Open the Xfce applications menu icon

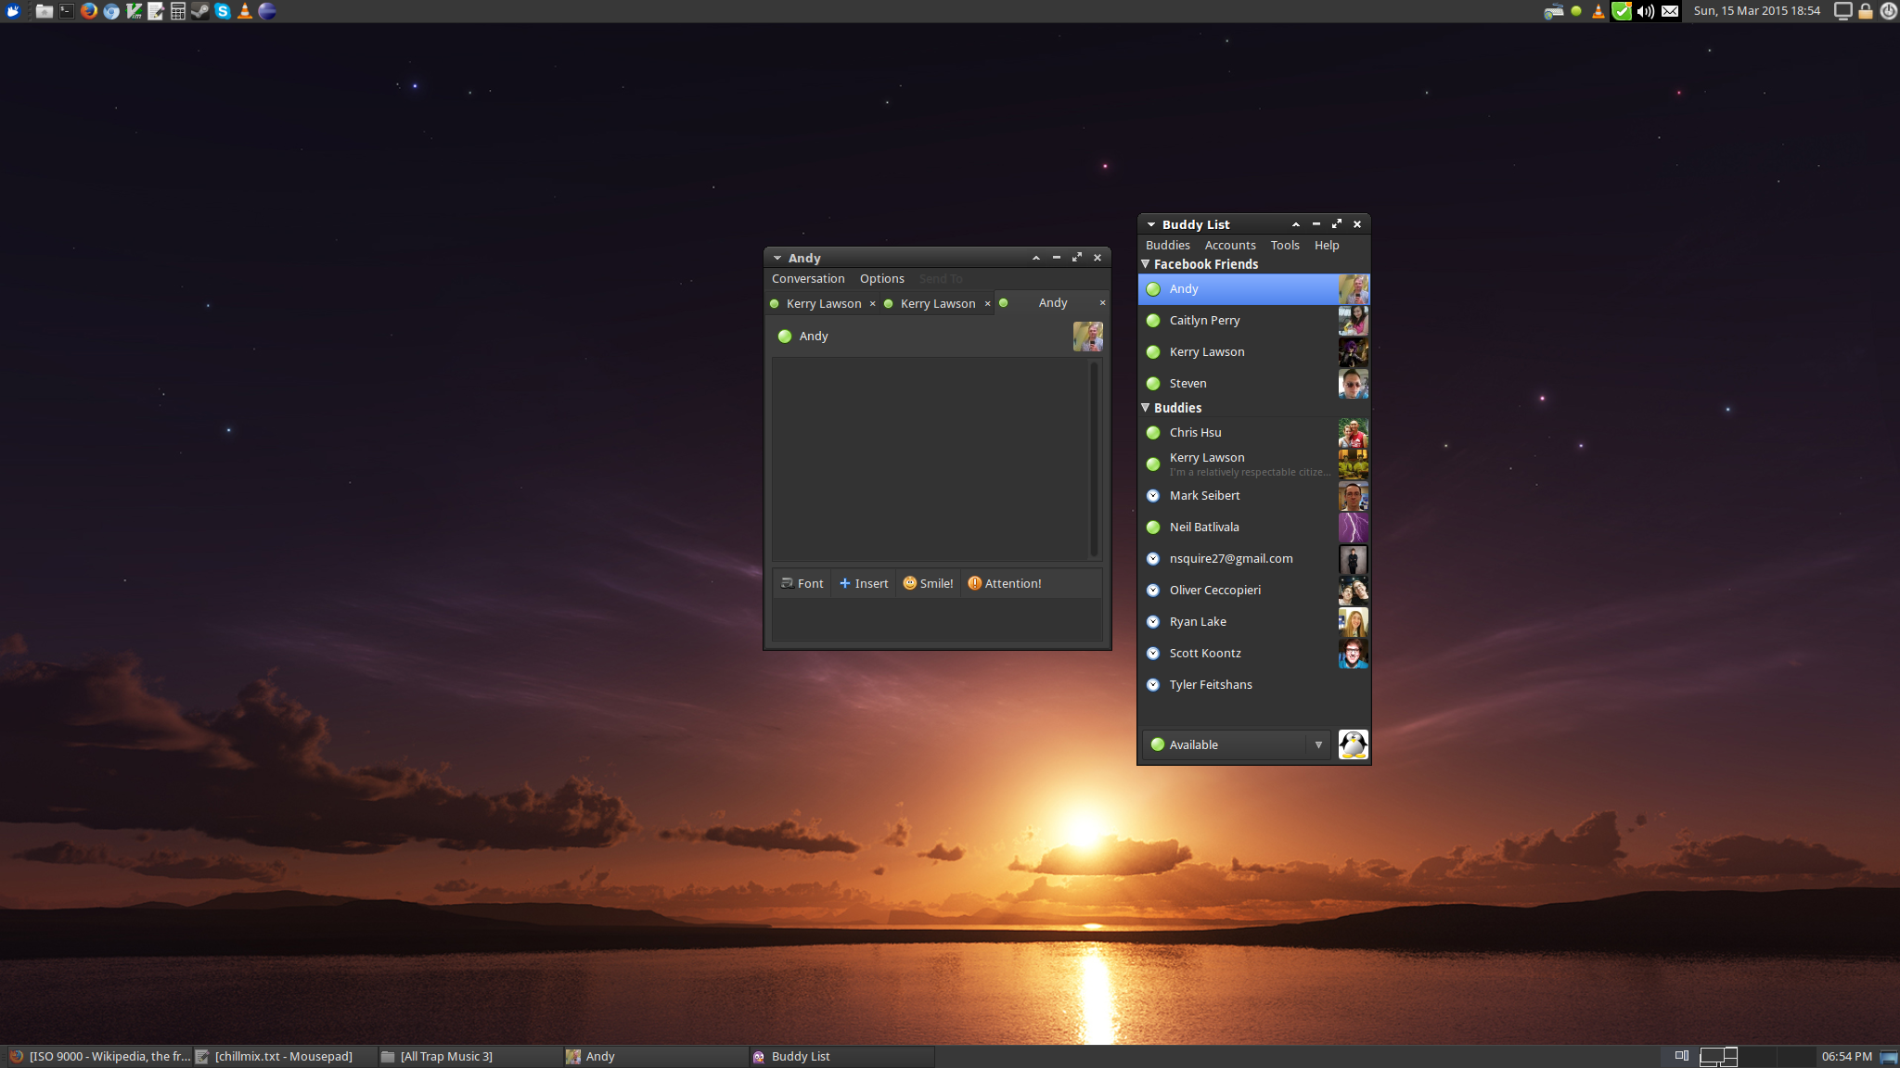(13, 11)
